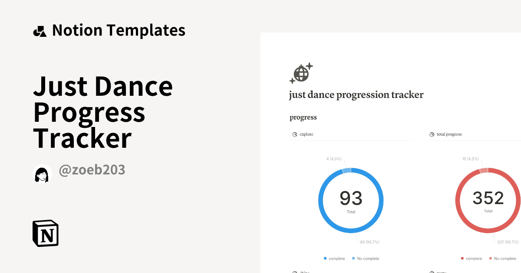Toggle the blue 'complete' legend entry
The width and height of the screenshot is (521, 273).
334,258
